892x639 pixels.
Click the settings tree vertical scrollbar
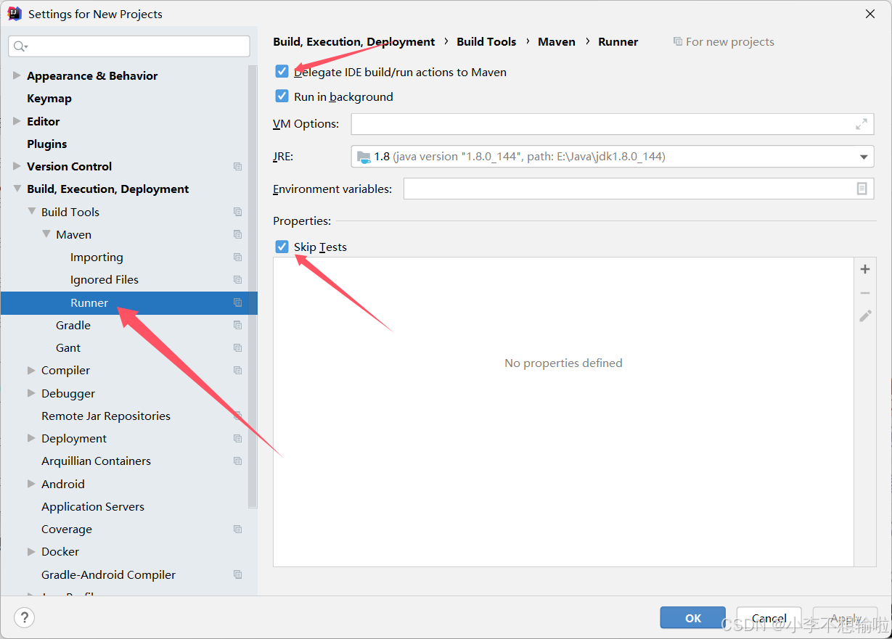(x=253, y=286)
